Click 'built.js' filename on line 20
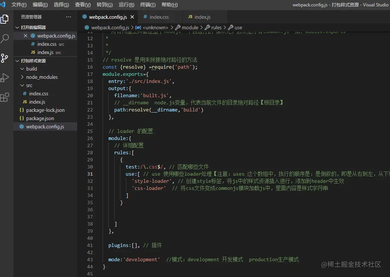 (x=154, y=95)
